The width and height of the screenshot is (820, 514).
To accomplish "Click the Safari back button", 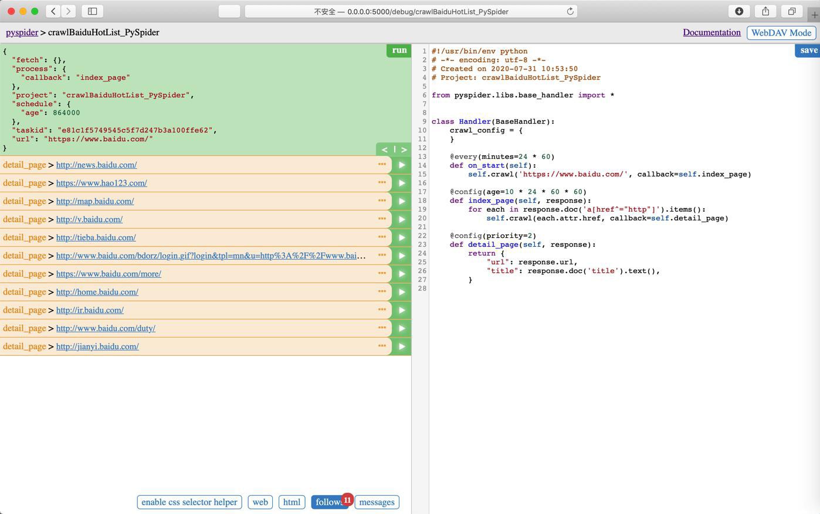I will click(53, 11).
